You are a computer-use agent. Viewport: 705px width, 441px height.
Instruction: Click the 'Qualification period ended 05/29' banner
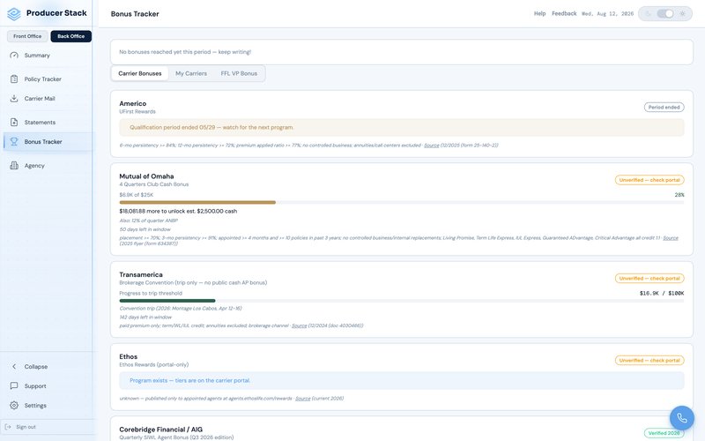click(402, 127)
